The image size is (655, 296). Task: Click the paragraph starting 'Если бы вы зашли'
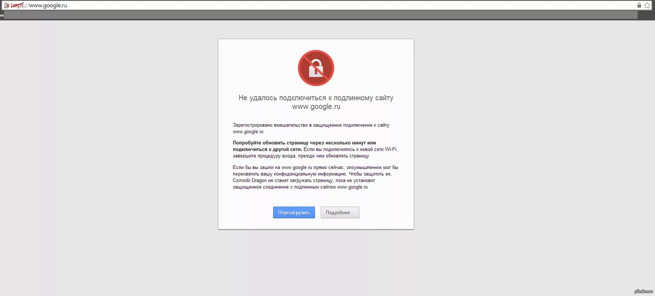(x=315, y=177)
